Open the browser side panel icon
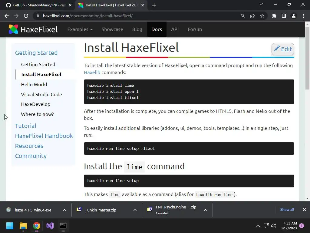 (x=284, y=16)
